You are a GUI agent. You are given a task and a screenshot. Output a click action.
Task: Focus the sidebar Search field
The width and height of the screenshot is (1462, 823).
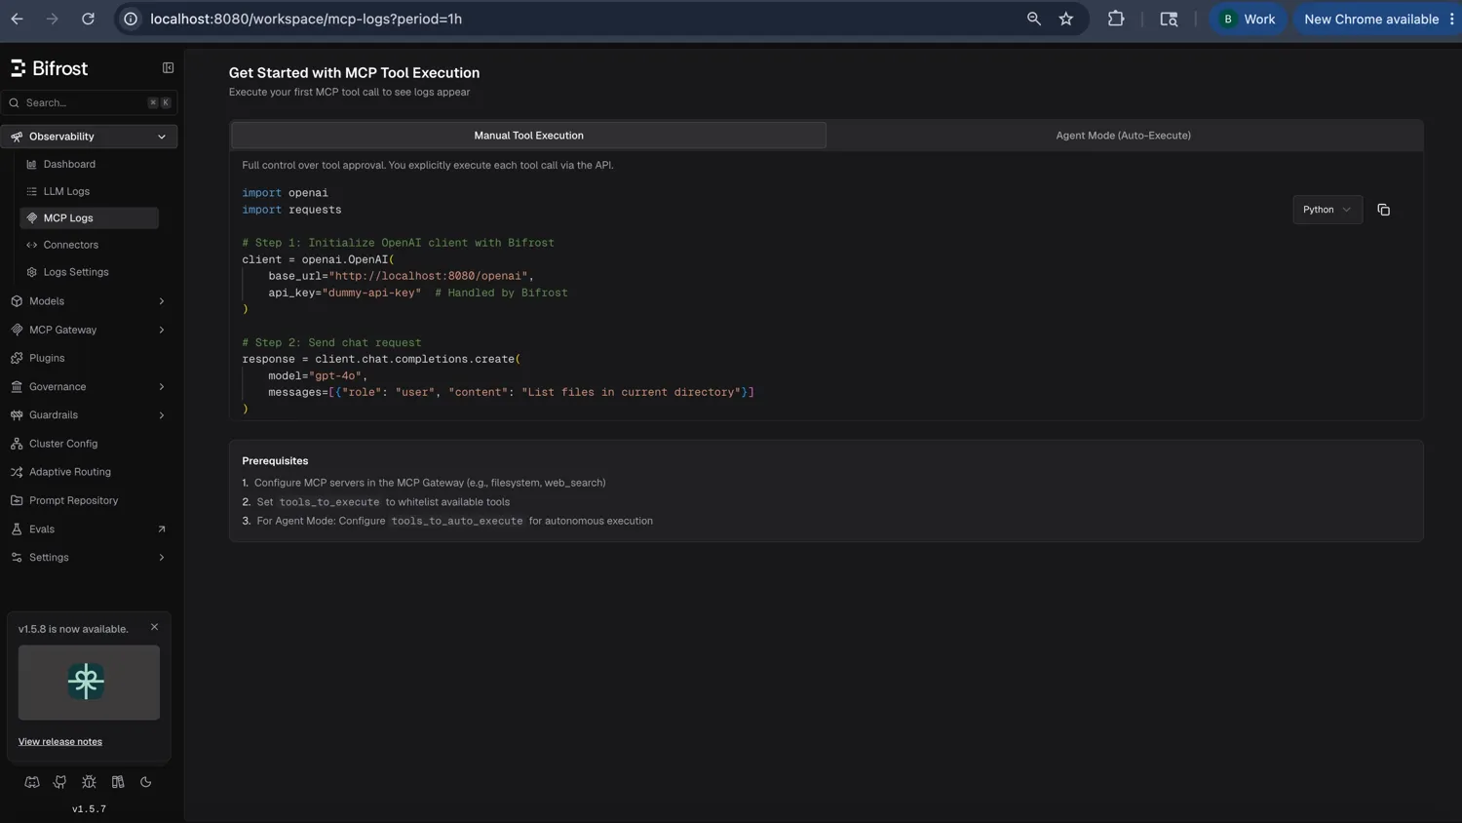pos(89,102)
